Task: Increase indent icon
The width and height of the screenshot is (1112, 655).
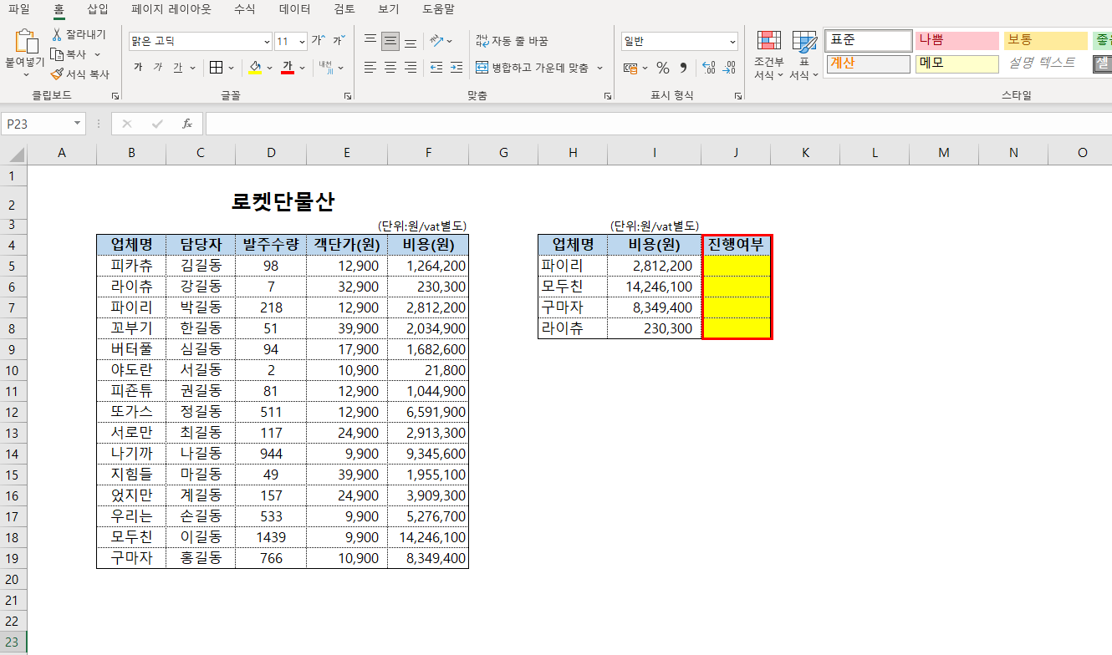Action: click(456, 68)
